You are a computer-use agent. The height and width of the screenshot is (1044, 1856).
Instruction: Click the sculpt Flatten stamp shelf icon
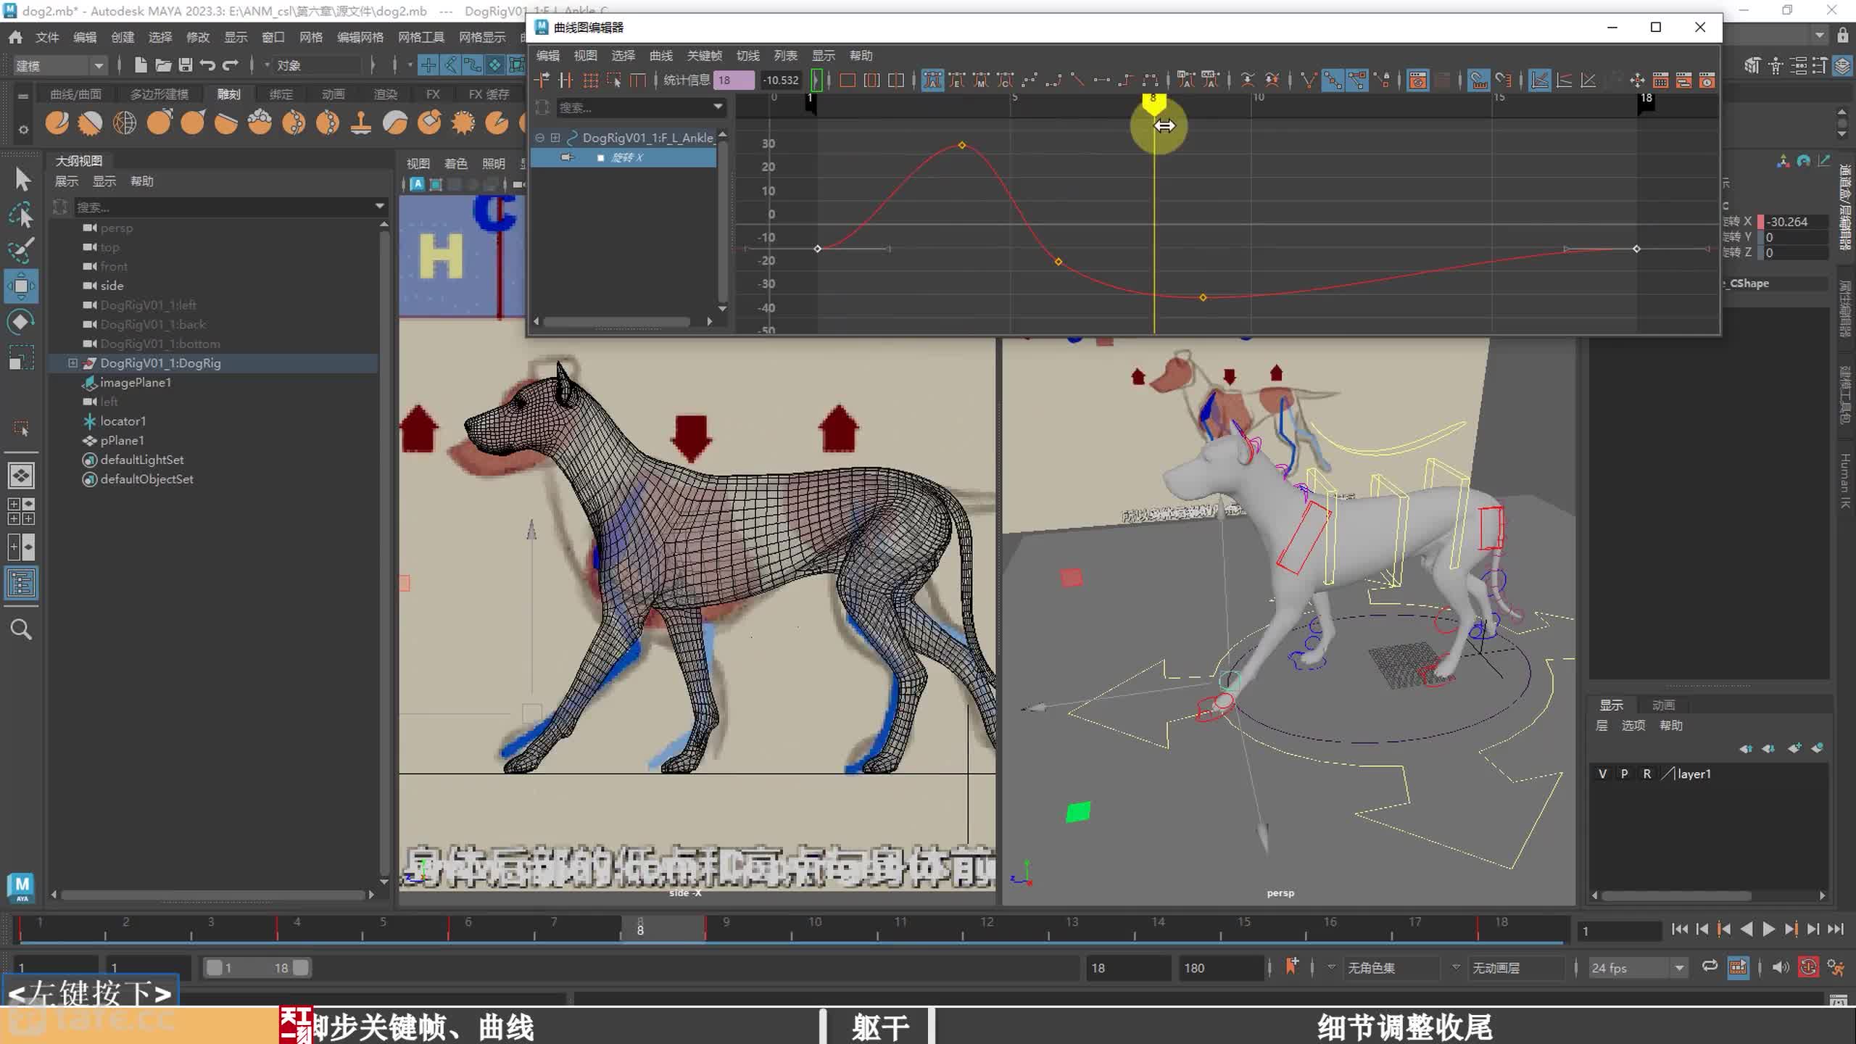[361, 123]
